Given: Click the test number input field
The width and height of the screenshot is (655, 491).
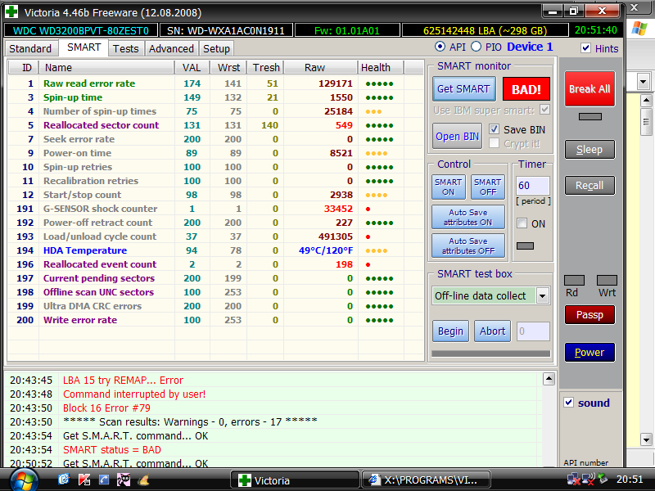Looking at the screenshot, I should (x=533, y=331).
